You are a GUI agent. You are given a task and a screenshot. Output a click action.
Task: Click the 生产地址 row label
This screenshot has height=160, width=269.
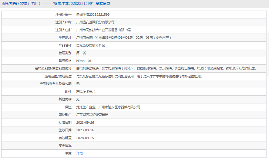(65, 38)
